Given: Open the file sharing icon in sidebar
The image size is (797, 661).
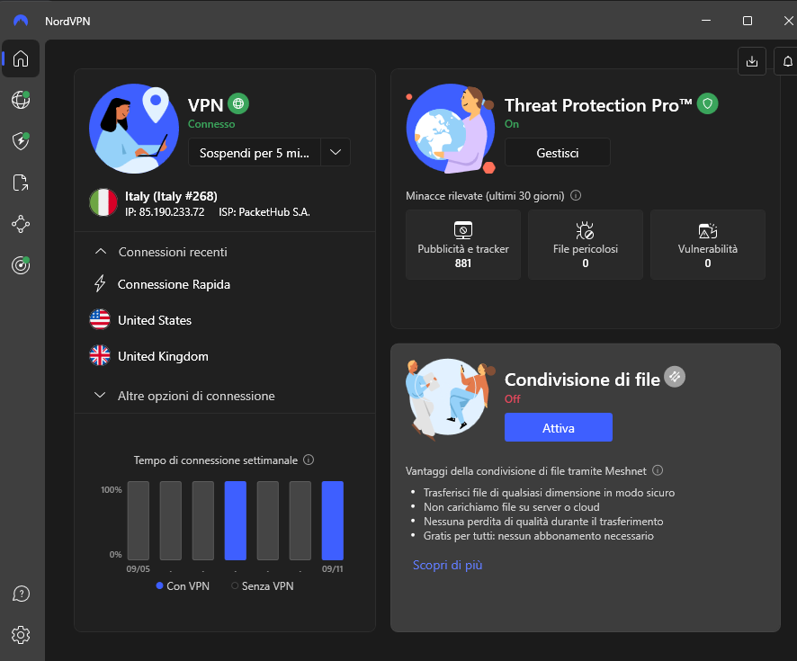Looking at the screenshot, I should (20, 183).
